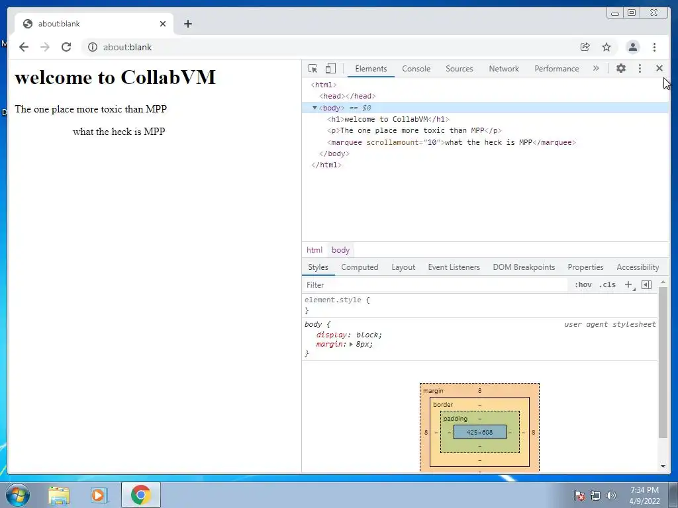Activate the inspect element picker icon
678x508 pixels.
(x=313, y=69)
